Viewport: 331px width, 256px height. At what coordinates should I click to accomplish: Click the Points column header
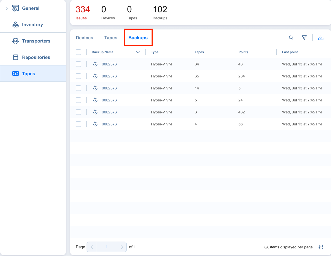(243, 52)
